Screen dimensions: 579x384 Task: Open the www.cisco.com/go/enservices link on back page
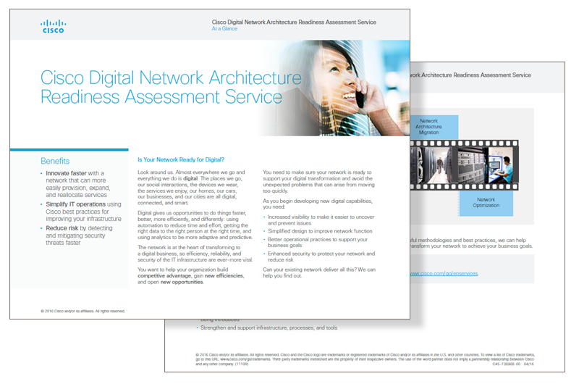coord(444,273)
